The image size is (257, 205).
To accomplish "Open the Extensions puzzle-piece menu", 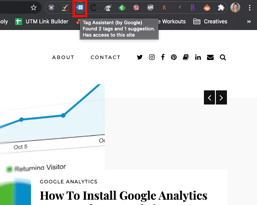I will [x=221, y=7].
